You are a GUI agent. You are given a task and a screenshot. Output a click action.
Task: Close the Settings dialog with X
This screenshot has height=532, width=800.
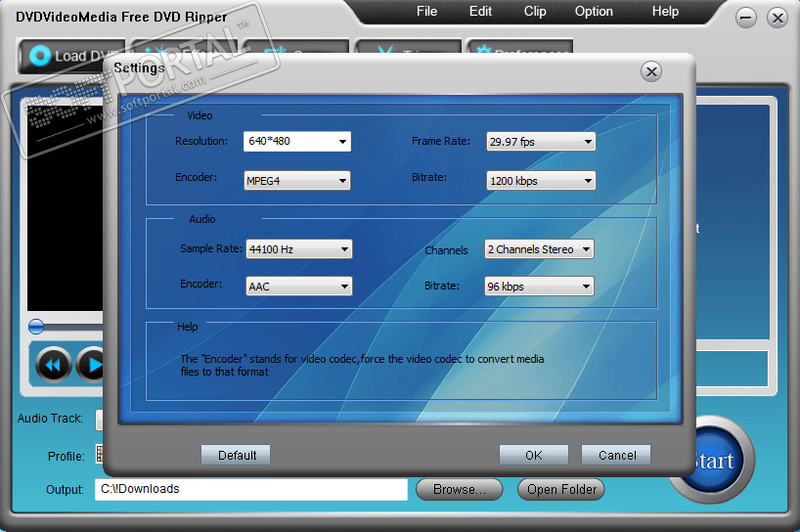651,72
